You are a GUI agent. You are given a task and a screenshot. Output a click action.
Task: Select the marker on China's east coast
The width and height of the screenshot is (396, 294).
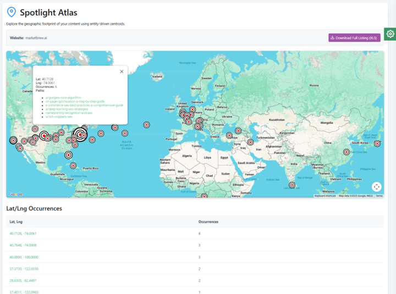346,152
